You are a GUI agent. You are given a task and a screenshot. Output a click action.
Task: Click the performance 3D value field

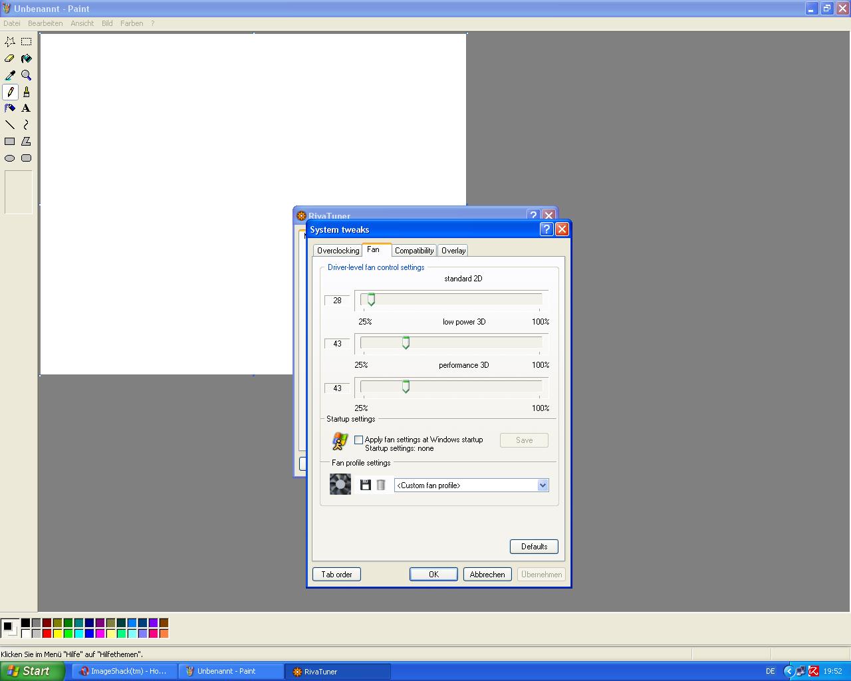click(x=337, y=388)
